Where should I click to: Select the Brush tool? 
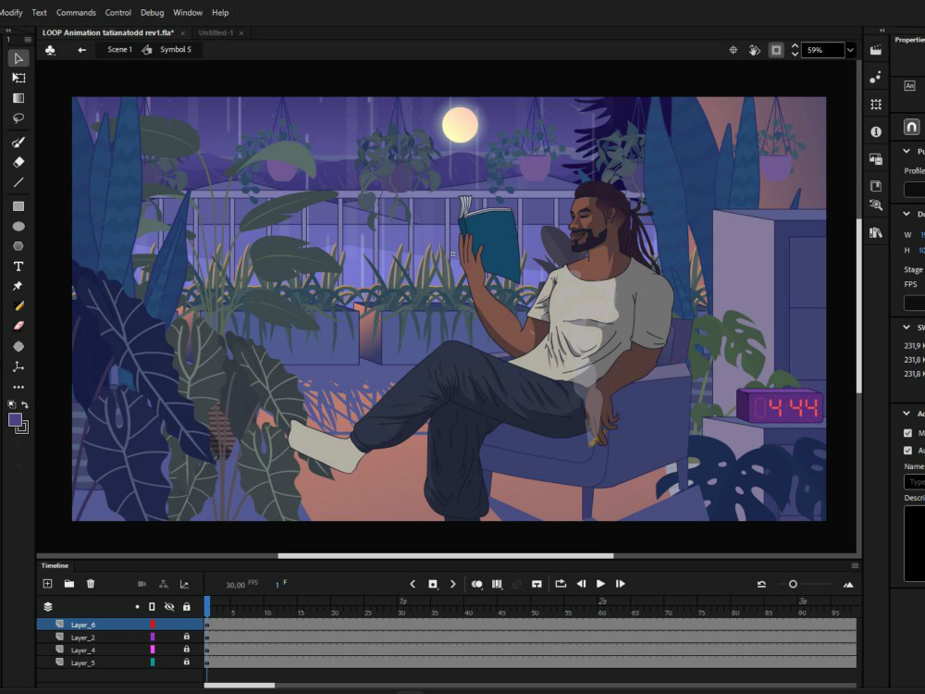pyautogui.click(x=18, y=143)
